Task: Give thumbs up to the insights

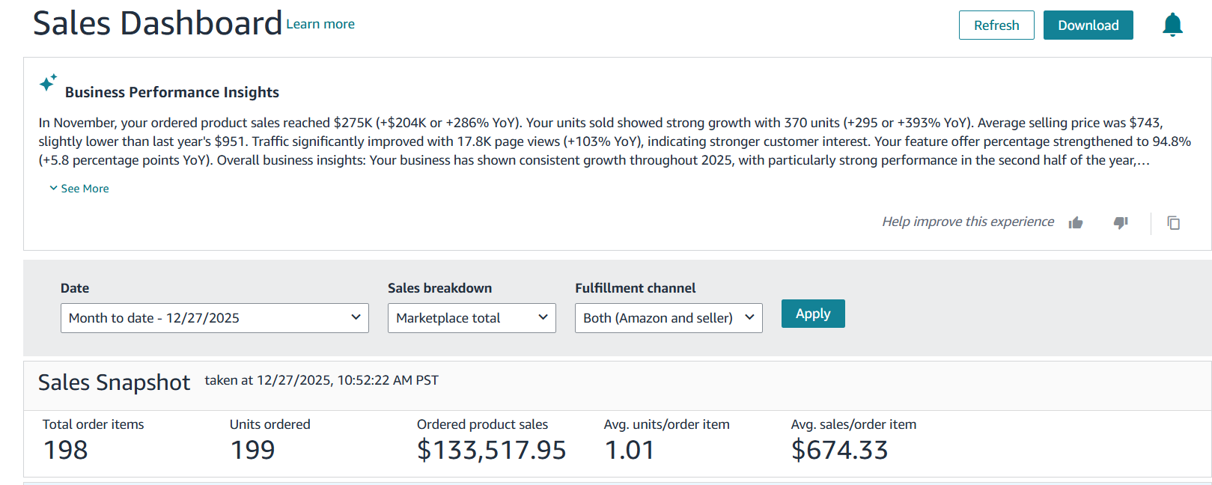Action: [1076, 222]
